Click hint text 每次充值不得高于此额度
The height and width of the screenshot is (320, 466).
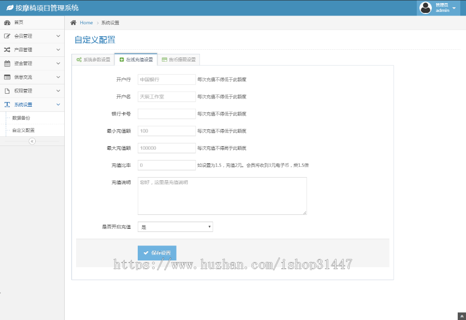click(222, 148)
